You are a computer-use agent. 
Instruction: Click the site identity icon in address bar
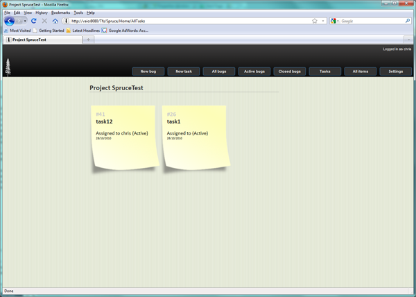coord(66,21)
